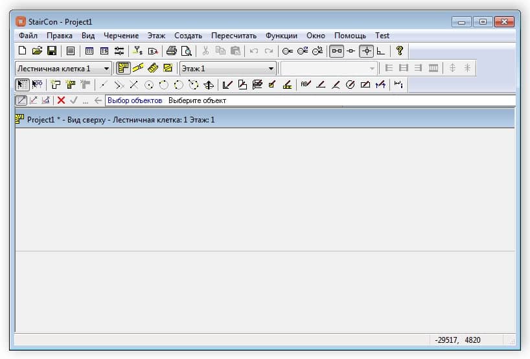
Task: Click the Project1 view title bar
Action: pyautogui.click(x=259, y=119)
